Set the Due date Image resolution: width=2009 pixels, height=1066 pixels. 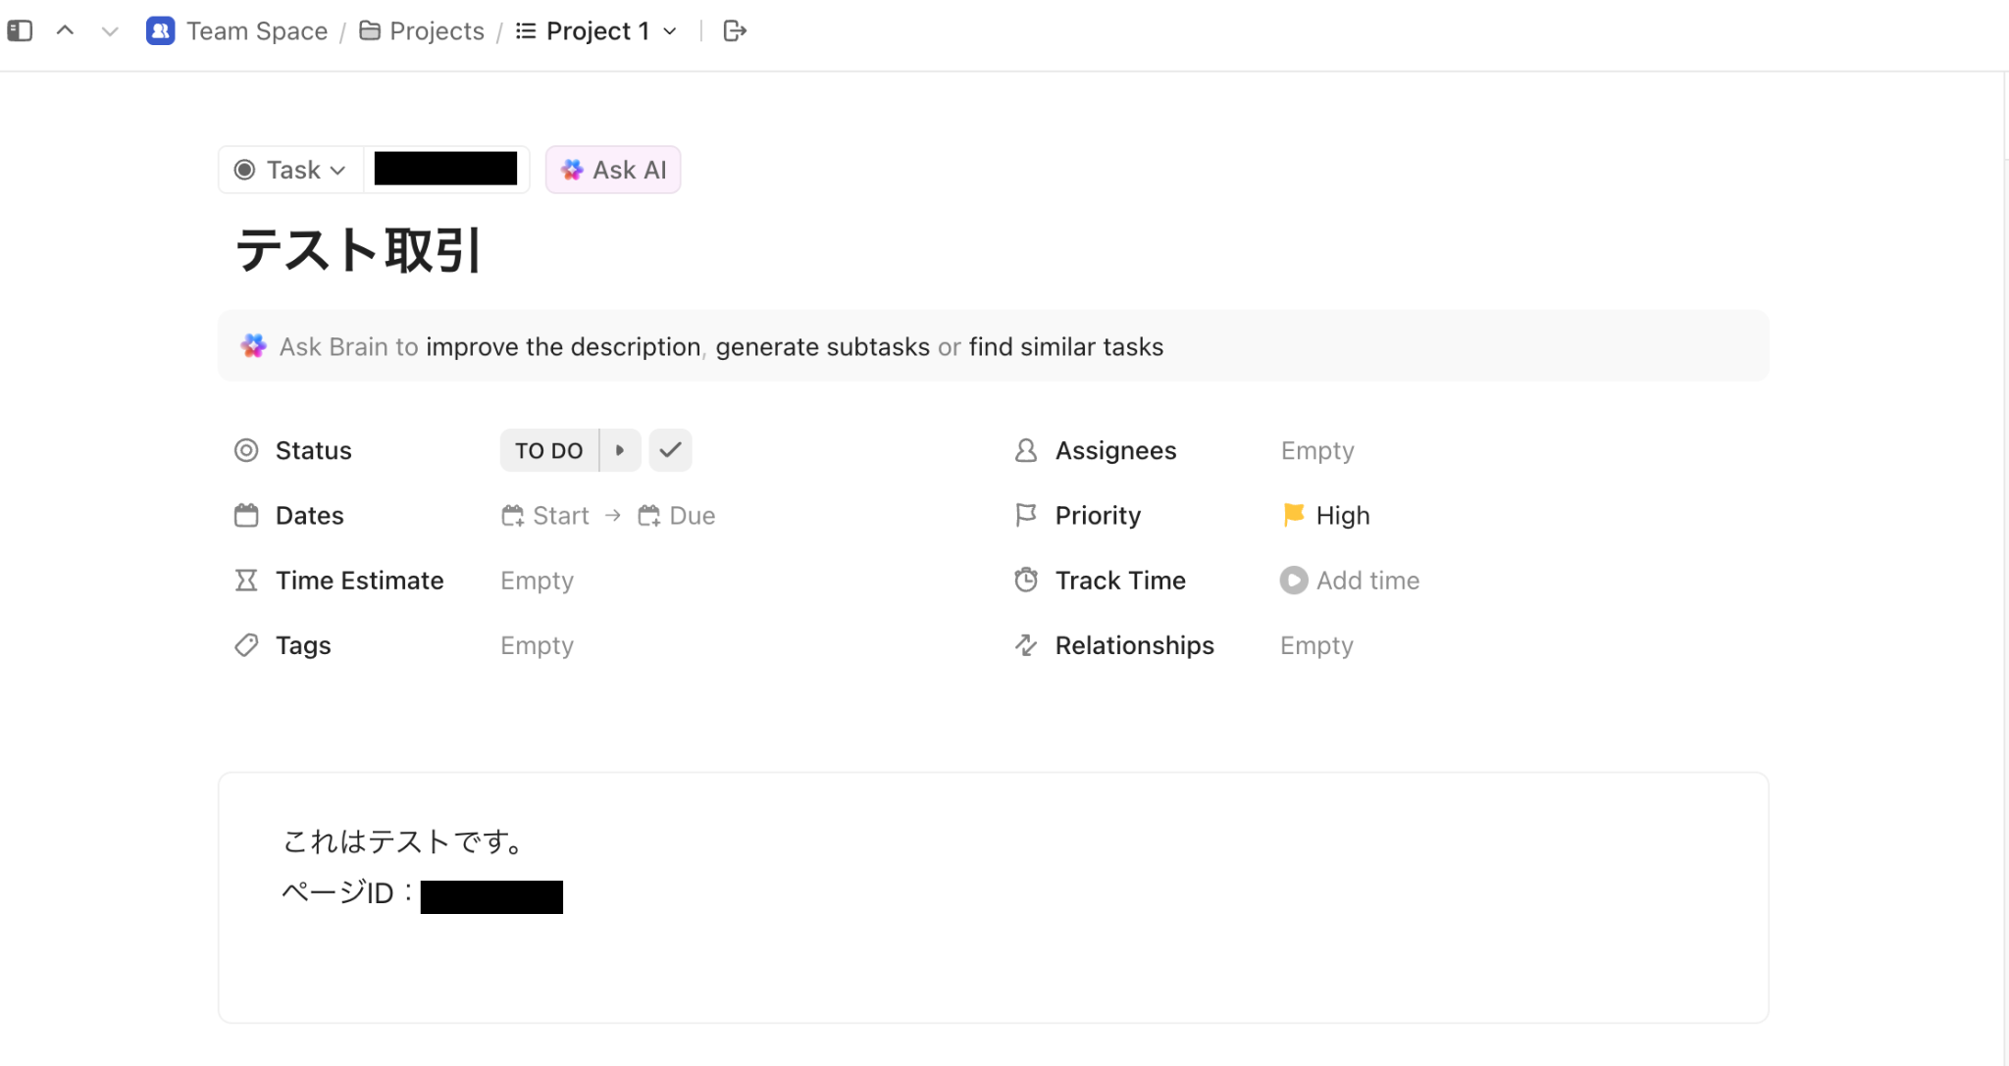click(677, 516)
